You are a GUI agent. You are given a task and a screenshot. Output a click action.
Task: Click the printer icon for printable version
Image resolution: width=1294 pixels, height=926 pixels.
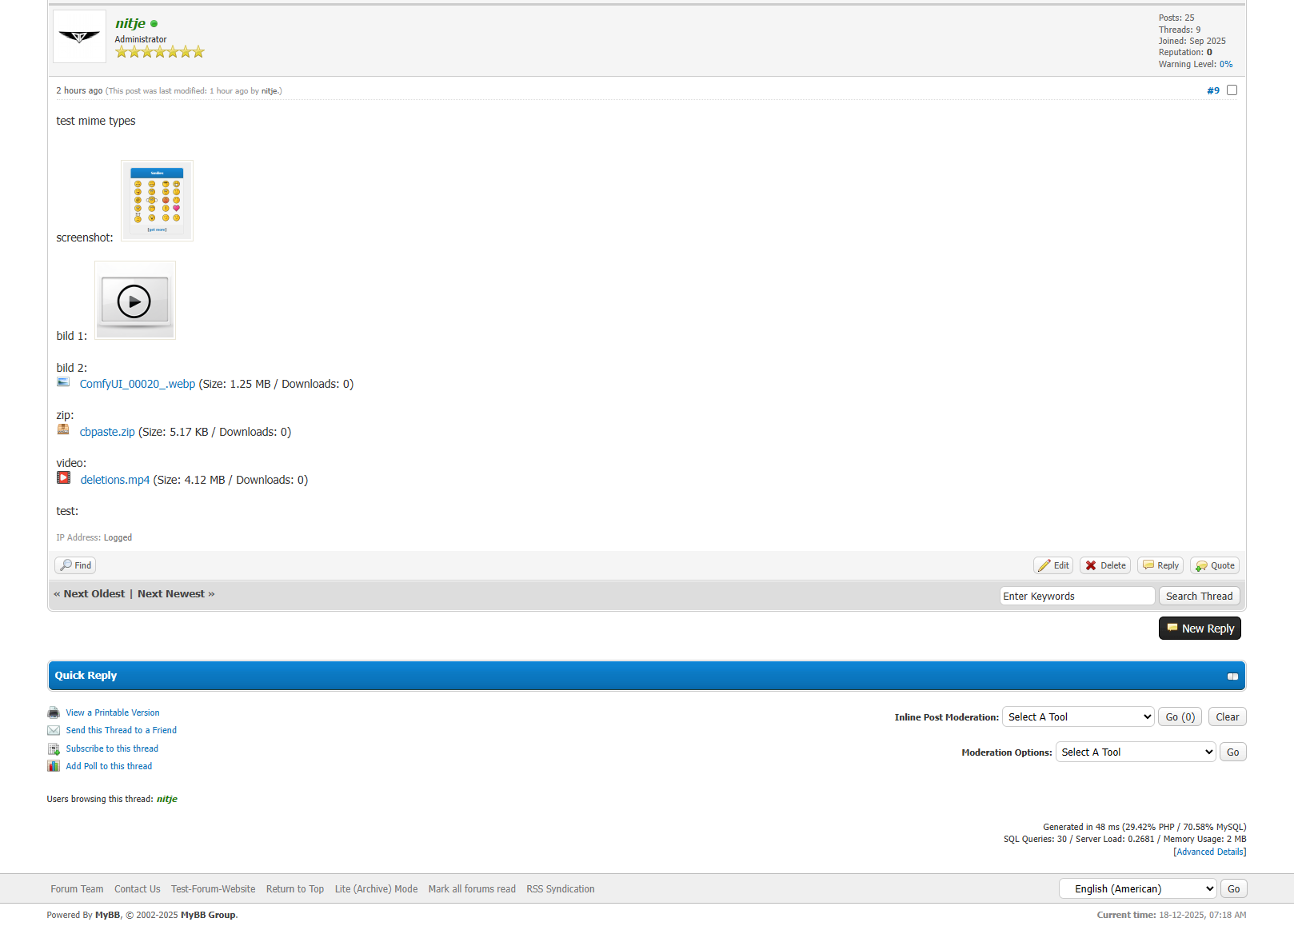[54, 712]
